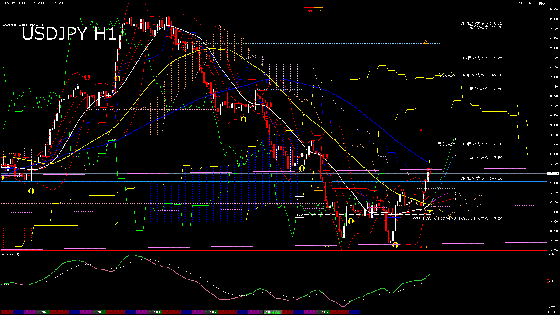The height and width of the screenshot is (315, 560).
Task: Select the 10/4 date marker on timeline
Action: point(325,312)
